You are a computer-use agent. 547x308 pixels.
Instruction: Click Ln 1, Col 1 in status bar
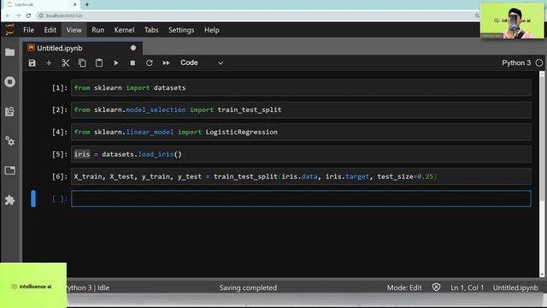[468, 287]
